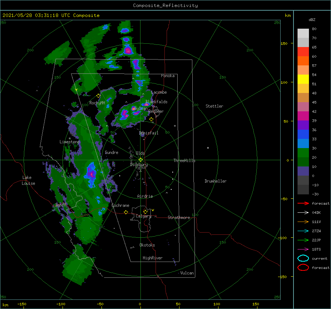The height and width of the screenshot is (309, 331).
Task: Click the ThreeHills town label
Action: [184, 161]
